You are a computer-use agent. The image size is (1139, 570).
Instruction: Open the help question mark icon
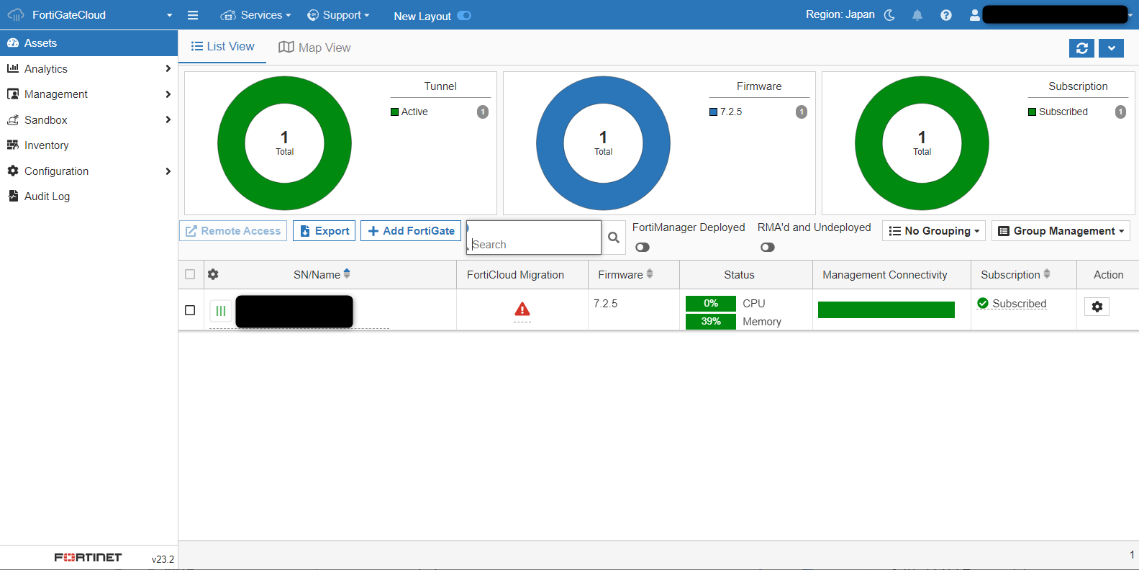946,15
